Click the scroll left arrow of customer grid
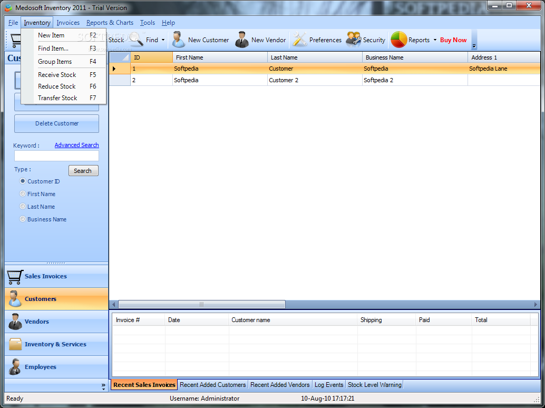This screenshot has height=408, width=545. coord(114,305)
